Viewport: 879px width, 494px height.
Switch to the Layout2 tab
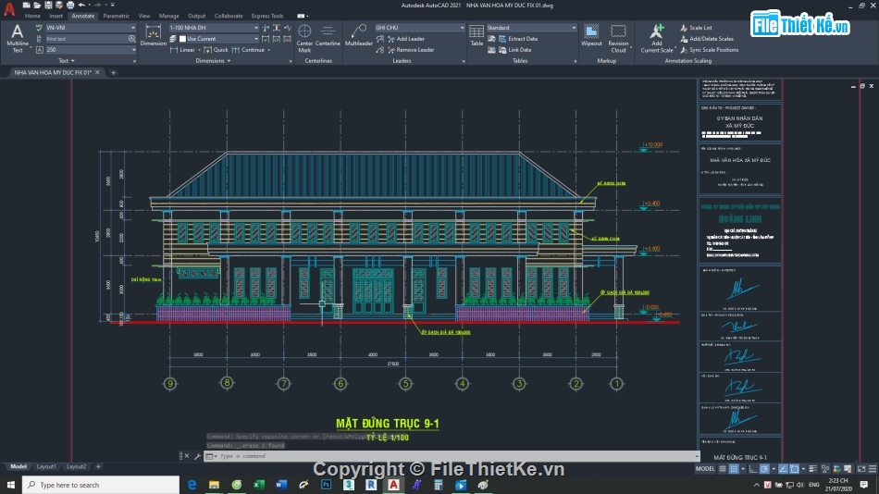tap(76, 466)
